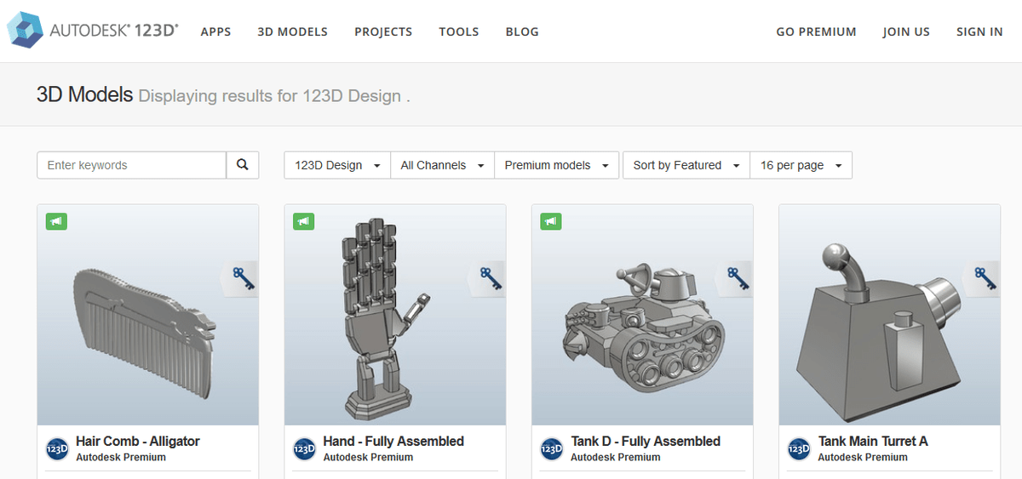The width and height of the screenshot is (1022, 479).
Task: Open the Sort by Featured dropdown
Action: (686, 165)
